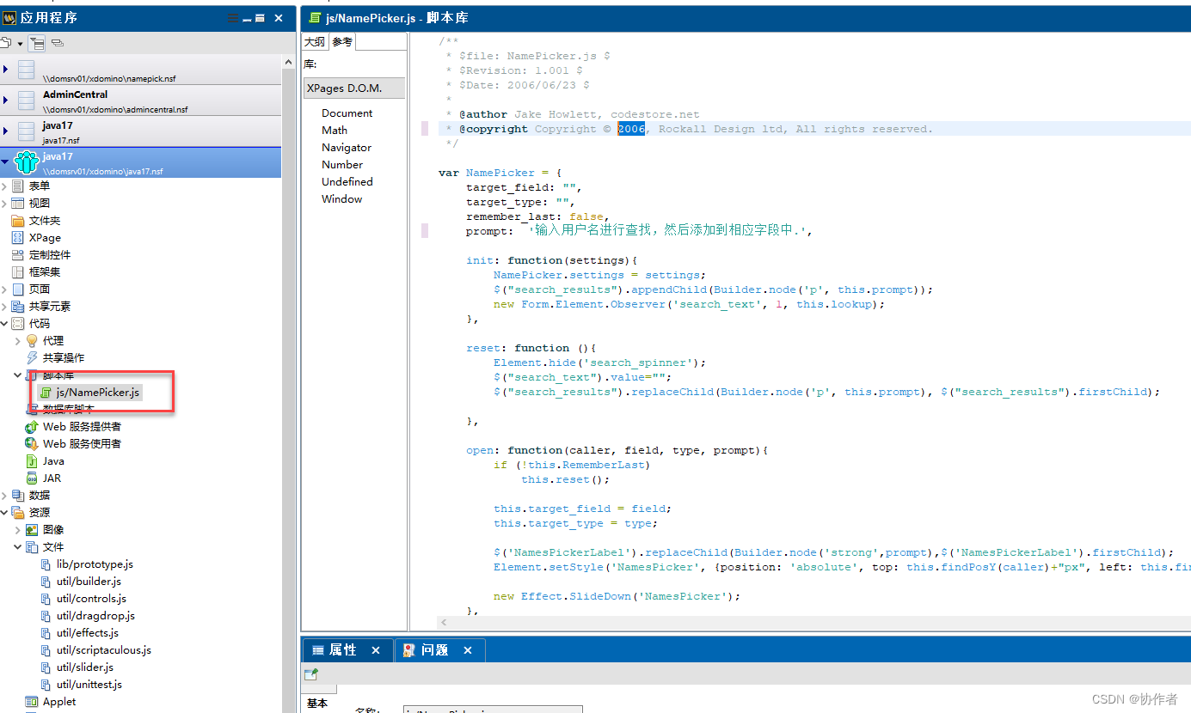
Task: Select the 文件夹 folder icon
Action: click(18, 220)
